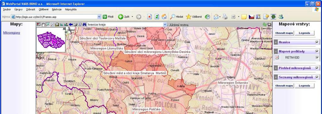Click the Edit with Word icon
The height and width of the screenshot is (114, 322).
coord(233,17)
